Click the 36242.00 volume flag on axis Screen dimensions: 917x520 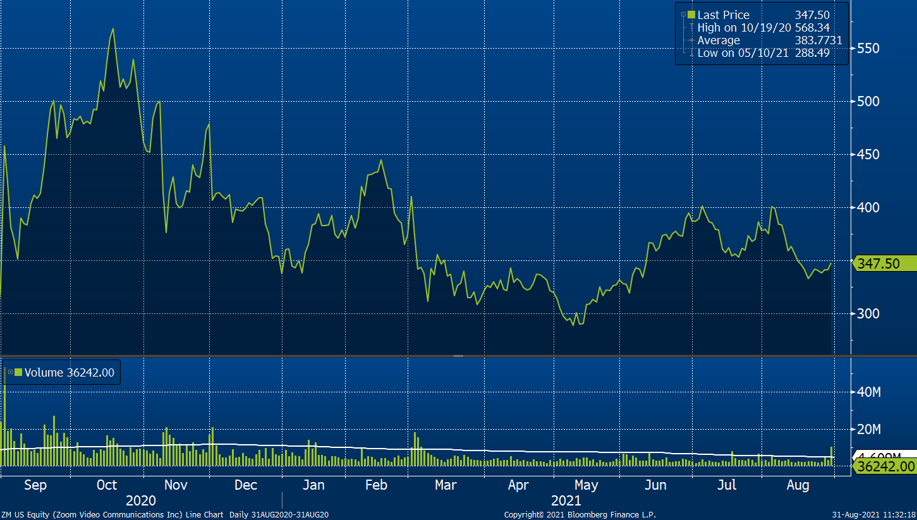pyautogui.click(x=884, y=466)
